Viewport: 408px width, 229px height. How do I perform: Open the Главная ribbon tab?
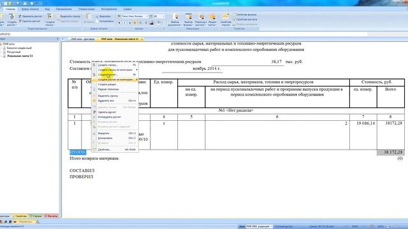click(10, 9)
